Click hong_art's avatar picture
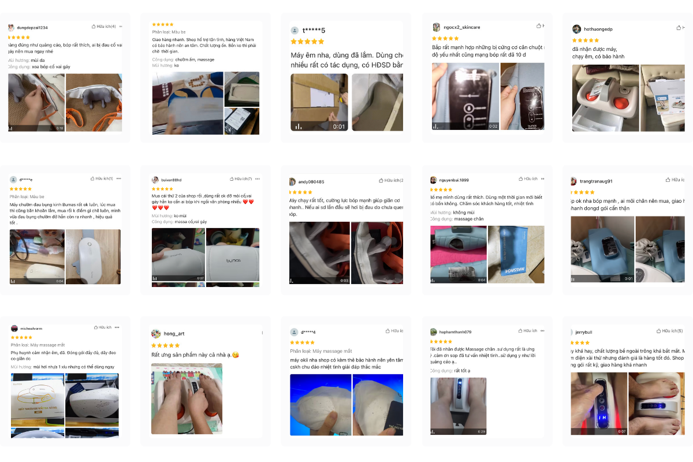 pyautogui.click(x=156, y=334)
